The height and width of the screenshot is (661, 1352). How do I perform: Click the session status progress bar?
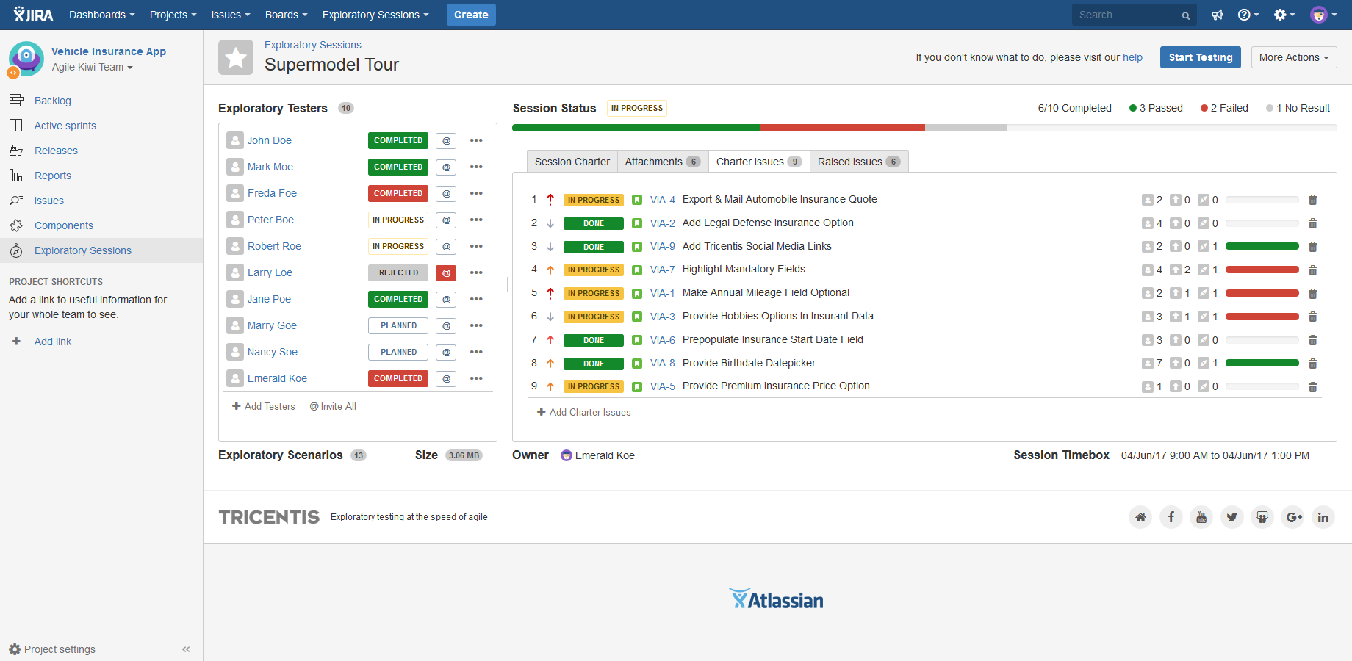tap(924, 128)
